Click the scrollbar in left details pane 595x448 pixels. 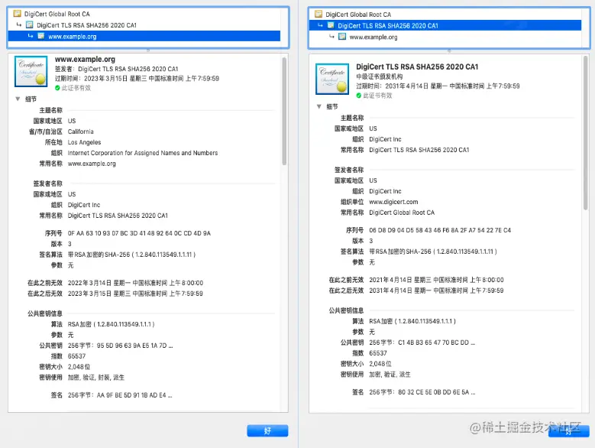[284, 112]
